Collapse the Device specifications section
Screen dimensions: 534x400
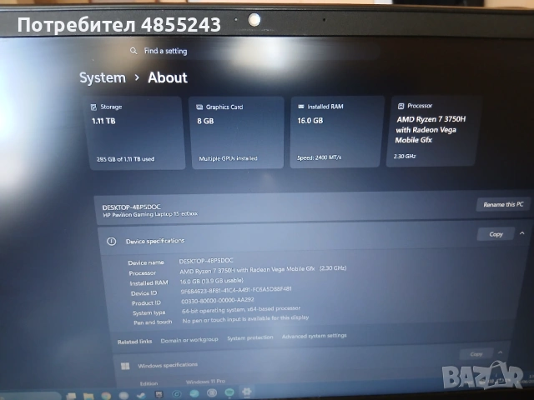[521, 233]
